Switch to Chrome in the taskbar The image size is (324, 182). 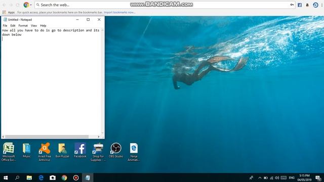click(x=64, y=177)
